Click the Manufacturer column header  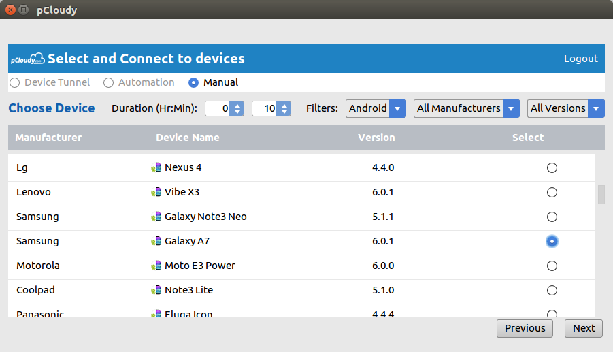(48, 138)
